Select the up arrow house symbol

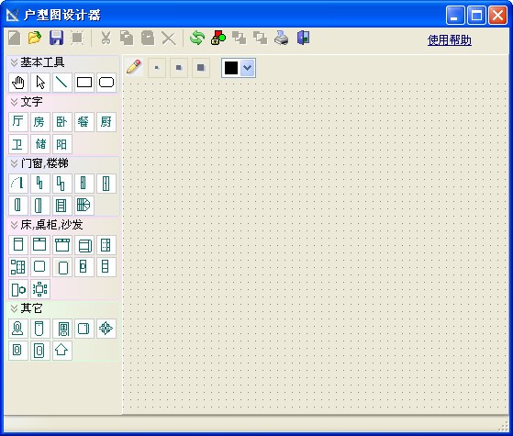pyautogui.click(x=62, y=351)
